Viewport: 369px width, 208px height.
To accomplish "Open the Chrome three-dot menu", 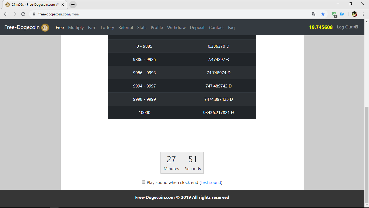I will click(x=363, y=14).
